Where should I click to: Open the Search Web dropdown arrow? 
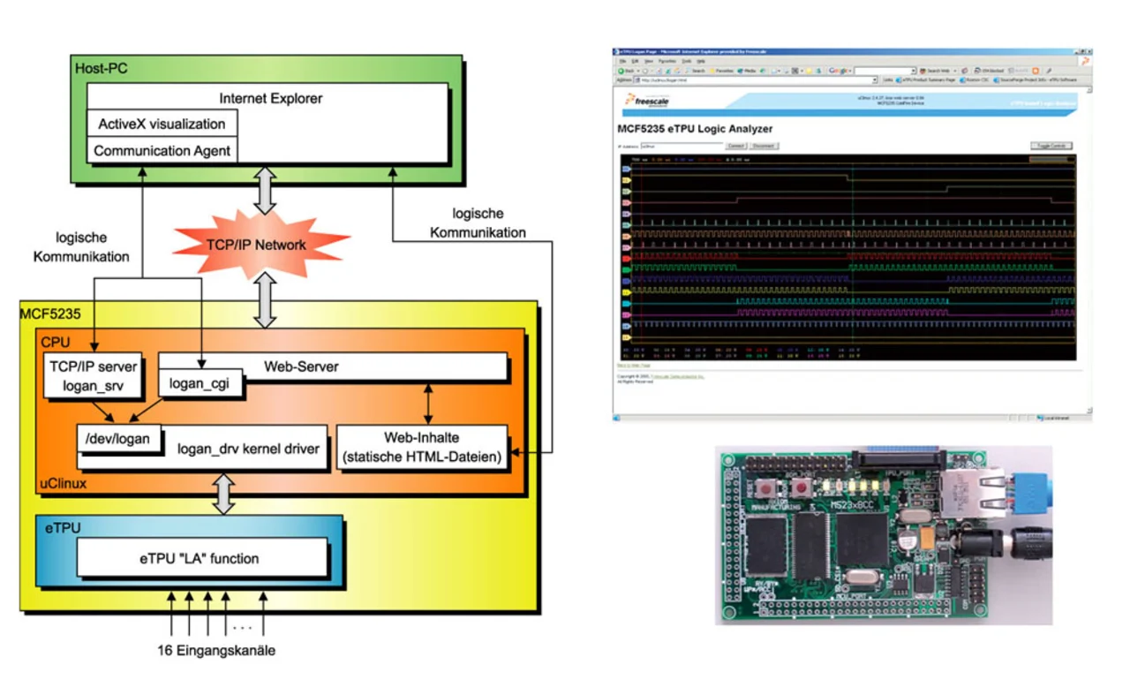click(x=954, y=71)
